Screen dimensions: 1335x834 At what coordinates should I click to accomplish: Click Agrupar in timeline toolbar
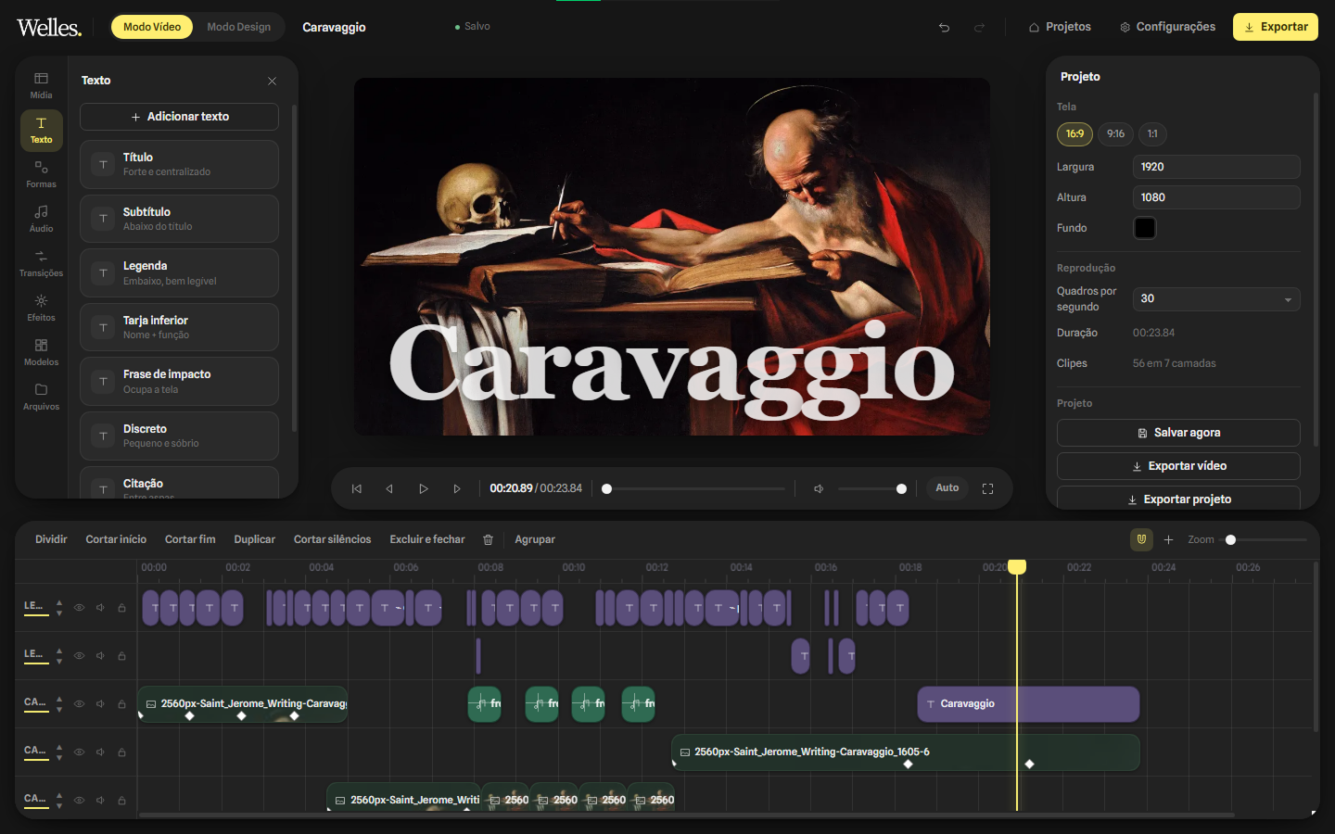pos(535,539)
